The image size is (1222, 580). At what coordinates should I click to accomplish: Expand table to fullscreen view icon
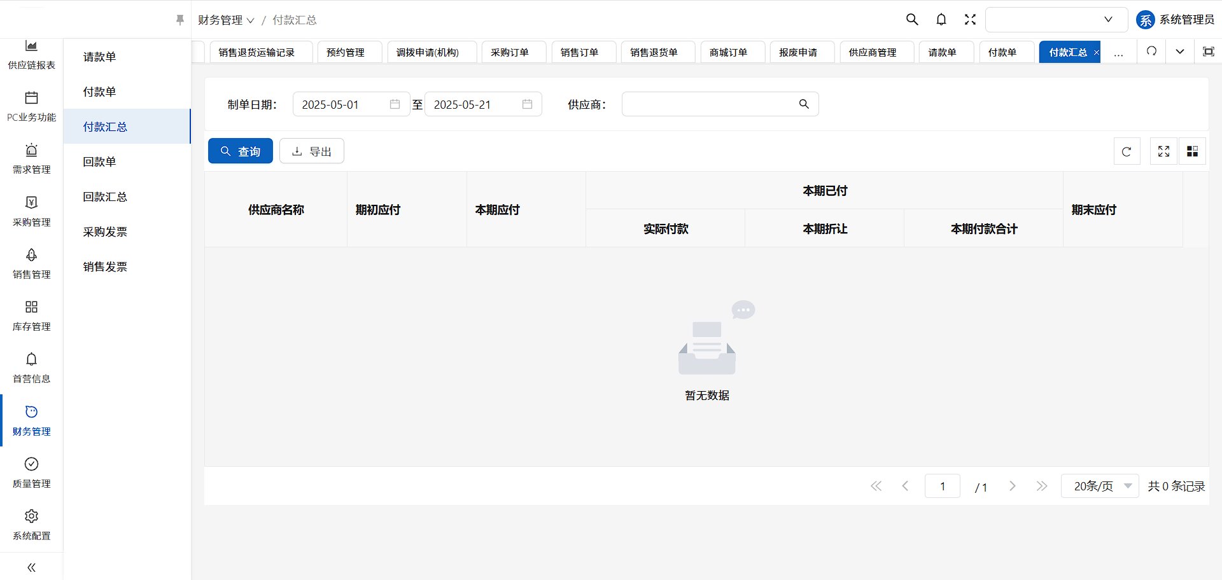[x=1163, y=151]
